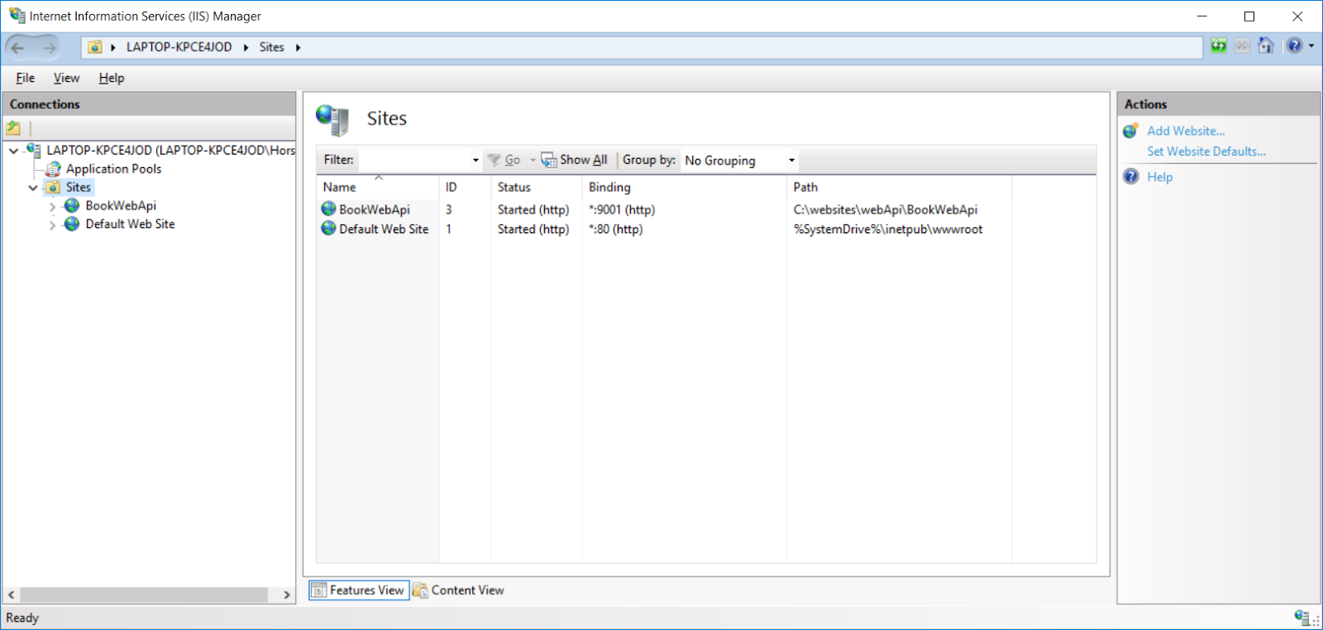
Task: Click the Show All button
Action: (575, 160)
